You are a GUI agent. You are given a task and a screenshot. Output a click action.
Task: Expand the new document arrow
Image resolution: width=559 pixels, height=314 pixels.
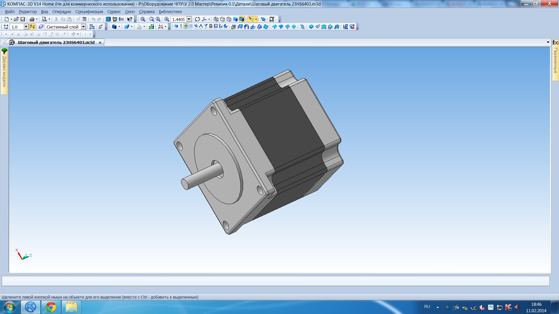coord(11,19)
